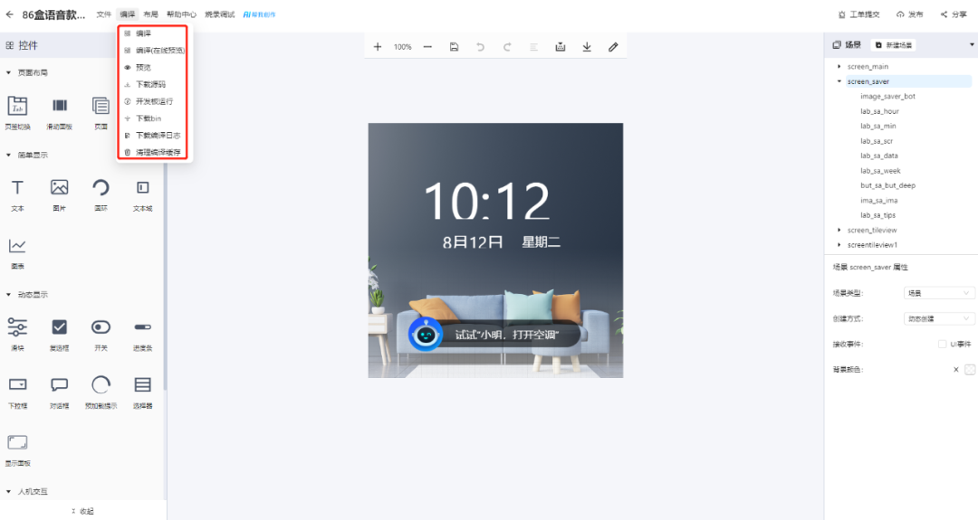Choose 预览 from the compile menu

(153, 67)
